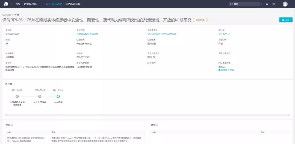Image resolution: width=295 pixels, height=144 pixels.
Task: Open the 华西临床试验 tab
Action: pyautogui.click(x=73, y=4)
